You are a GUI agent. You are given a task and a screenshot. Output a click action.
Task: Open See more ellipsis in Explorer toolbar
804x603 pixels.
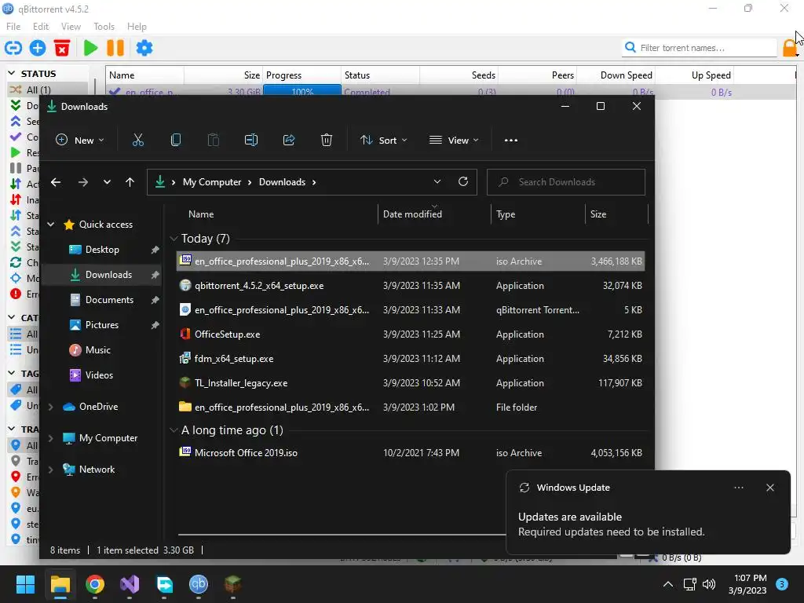tap(510, 141)
